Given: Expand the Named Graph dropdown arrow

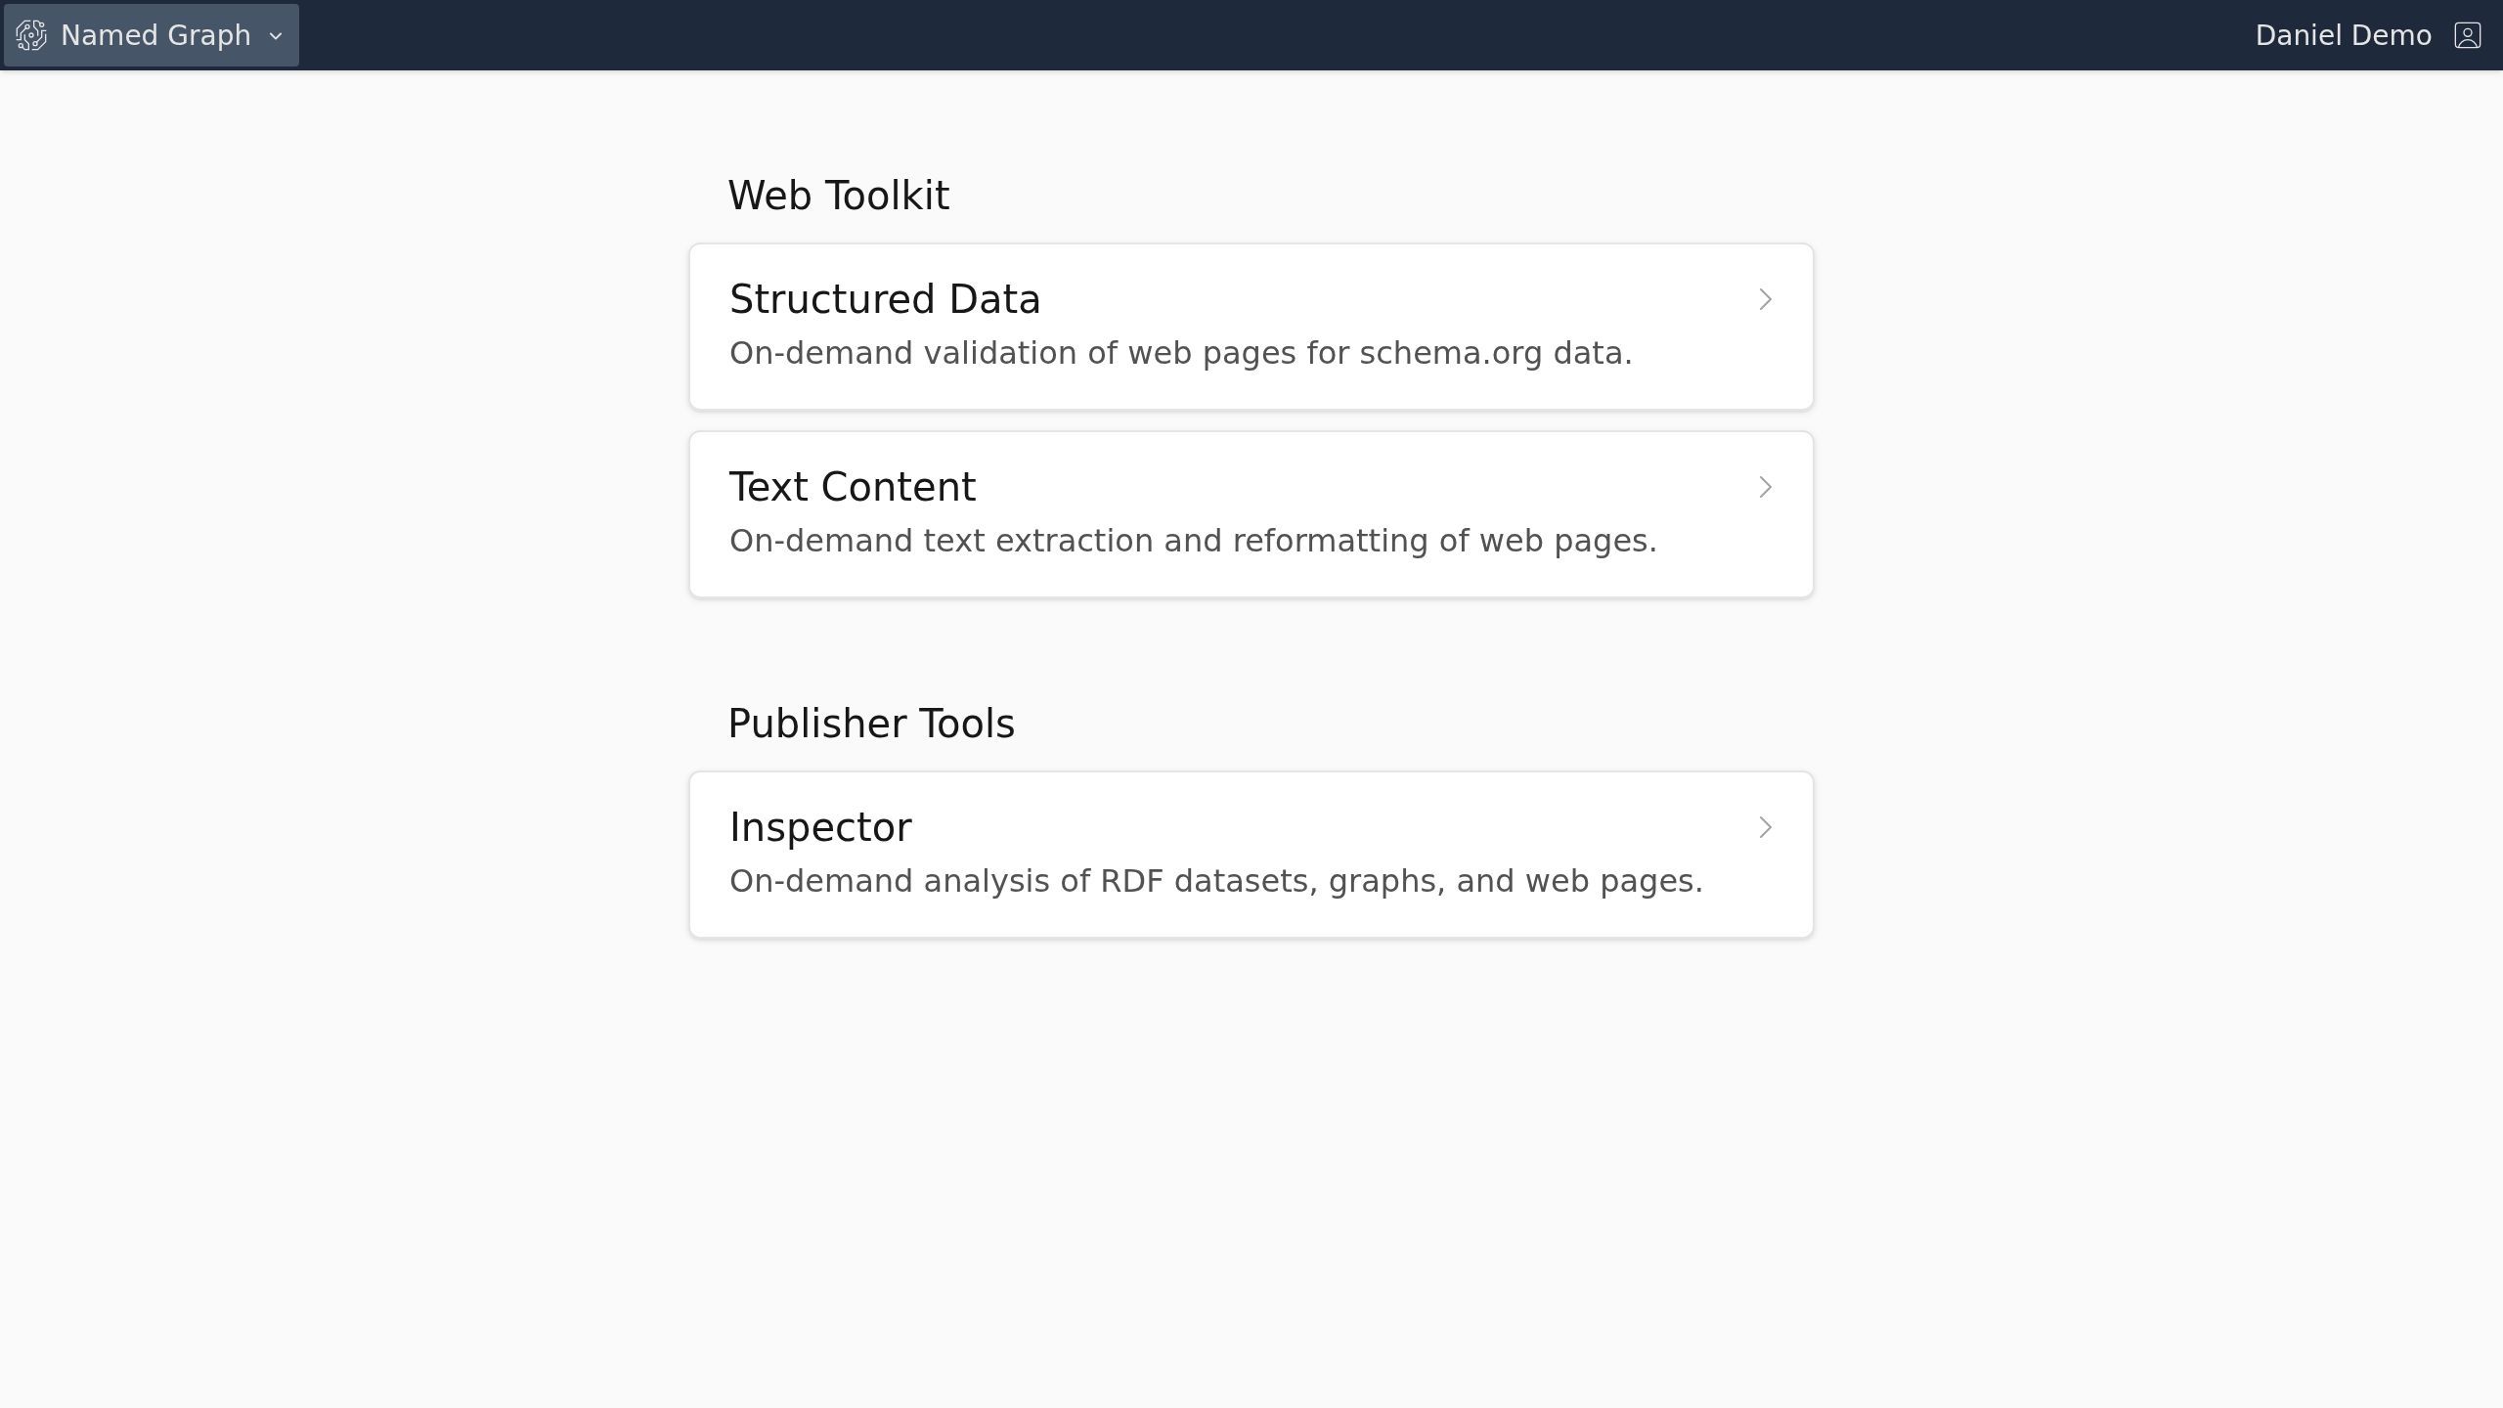Looking at the screenshot, I should tap(276, 36).
